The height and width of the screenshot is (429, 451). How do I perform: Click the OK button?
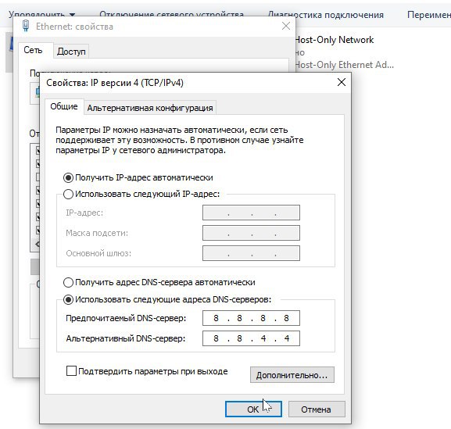pyautogui.click(x=253, y=409)
